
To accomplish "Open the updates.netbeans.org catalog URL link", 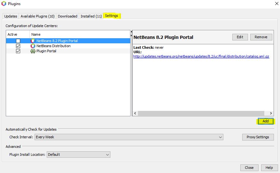I will coord(201,56).
